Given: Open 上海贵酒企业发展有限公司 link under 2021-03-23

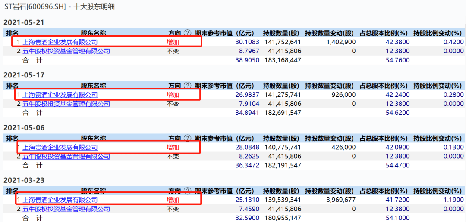Looking at the screenshot, I should click(x=60, y=200).
